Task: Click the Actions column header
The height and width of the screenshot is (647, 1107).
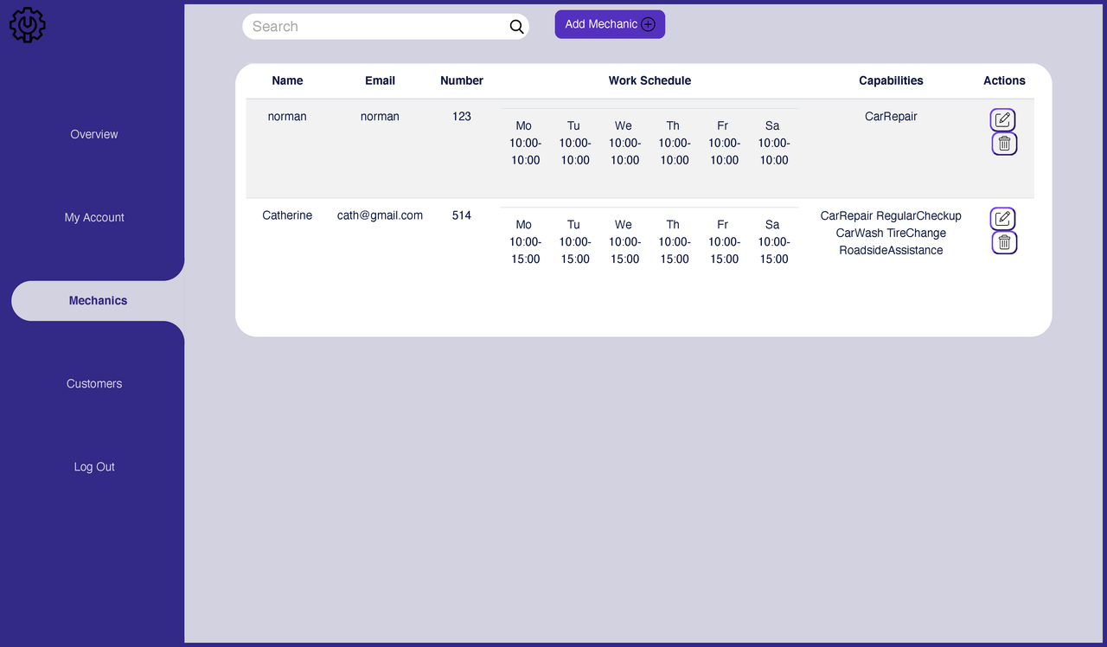Action: 1004,80
